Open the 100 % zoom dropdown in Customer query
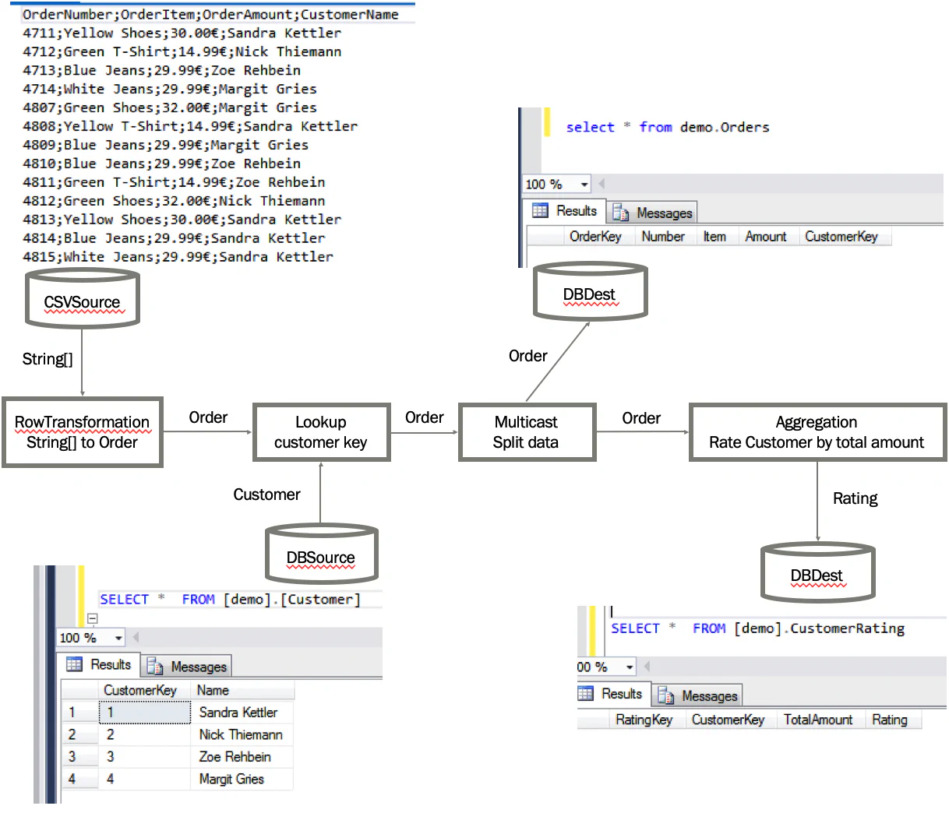Screen dimensions: 949x813 [118, 638]
